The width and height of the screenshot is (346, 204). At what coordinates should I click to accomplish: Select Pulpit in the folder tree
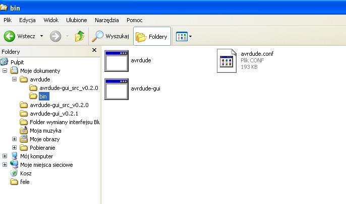coord(17,62)
